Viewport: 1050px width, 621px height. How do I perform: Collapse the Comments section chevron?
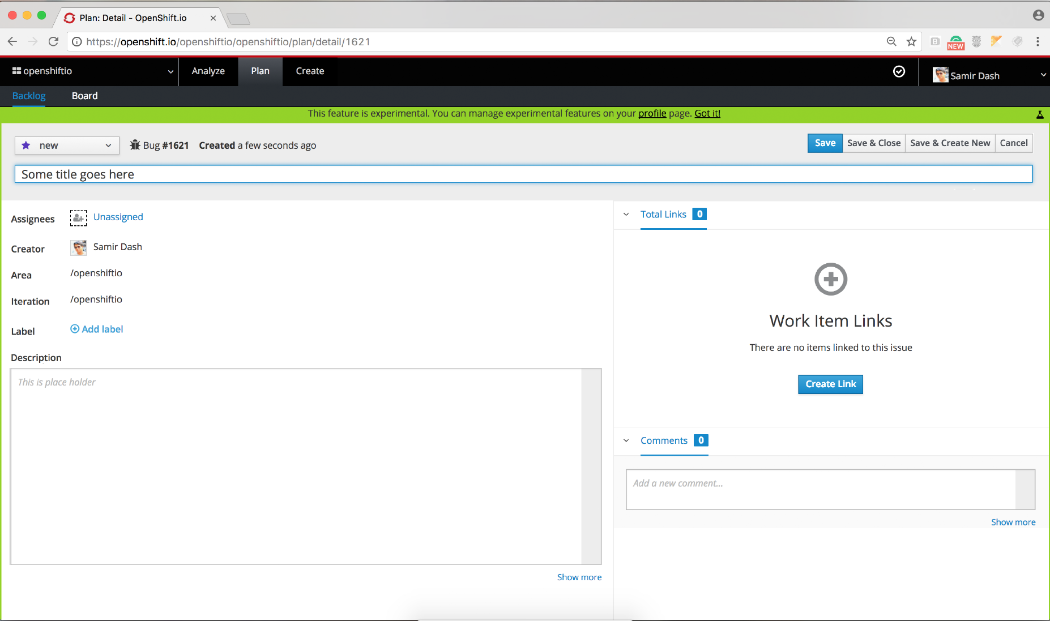(x=626, y=440)
